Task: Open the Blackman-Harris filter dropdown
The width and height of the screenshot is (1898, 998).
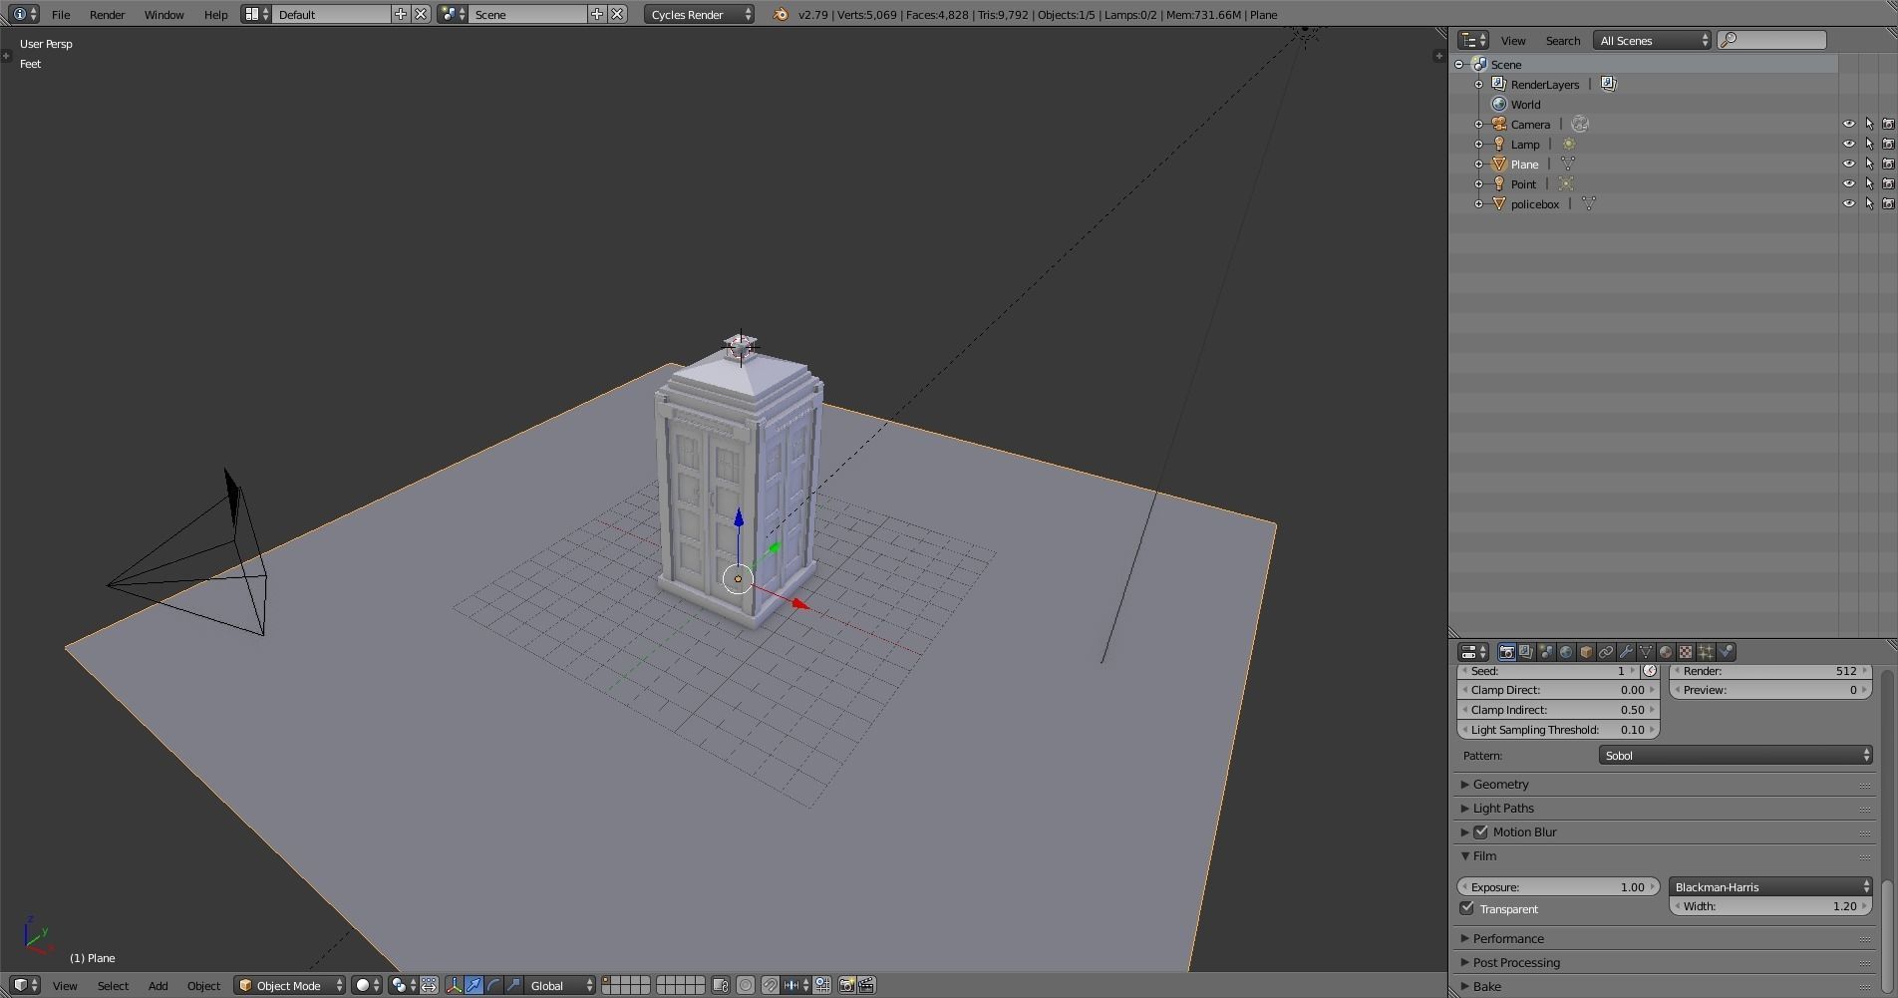Action: tap(1770, 886)
